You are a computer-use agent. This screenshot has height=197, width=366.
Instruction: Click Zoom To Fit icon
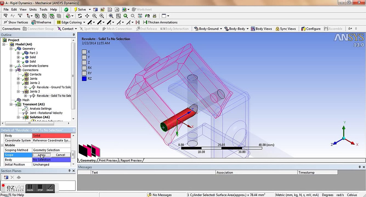(x=111, y=16)
